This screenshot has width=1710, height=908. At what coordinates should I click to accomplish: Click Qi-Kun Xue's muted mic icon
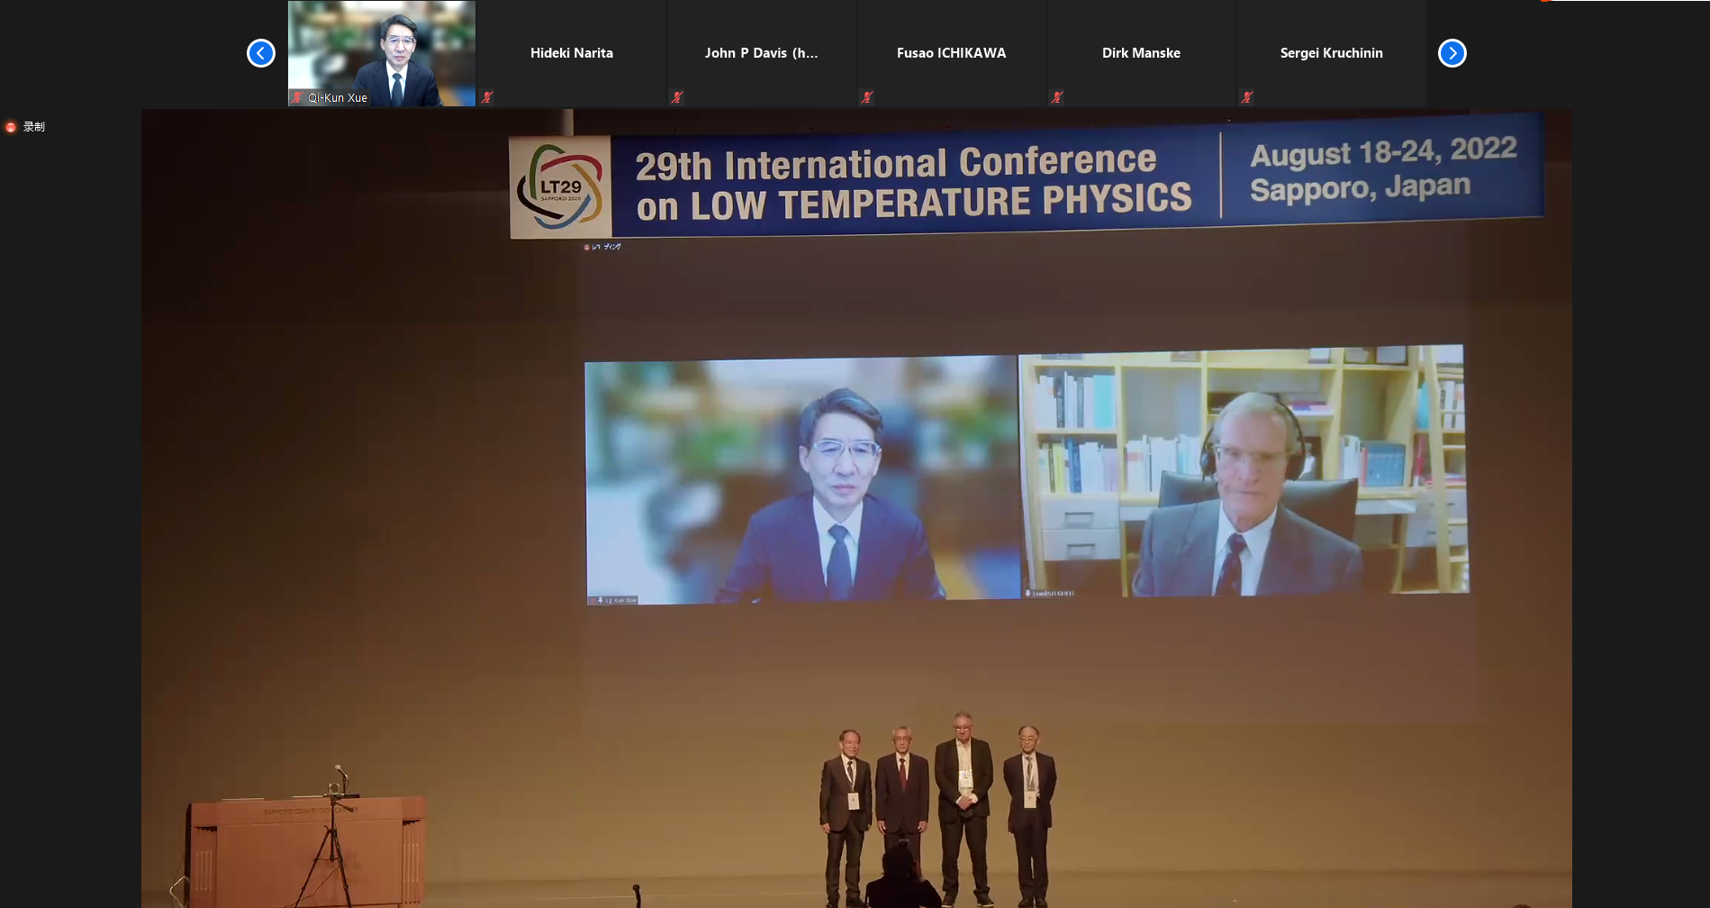coord(297,97)
